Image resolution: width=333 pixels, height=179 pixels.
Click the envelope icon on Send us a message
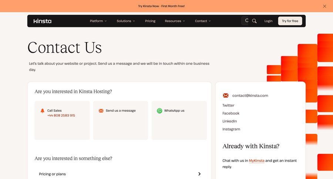point(101,111)
